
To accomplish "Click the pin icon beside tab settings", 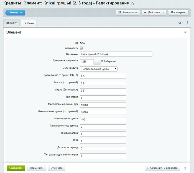I will [187, 23].
